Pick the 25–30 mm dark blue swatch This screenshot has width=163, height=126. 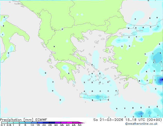pos(52,123)
